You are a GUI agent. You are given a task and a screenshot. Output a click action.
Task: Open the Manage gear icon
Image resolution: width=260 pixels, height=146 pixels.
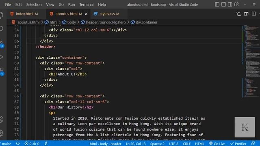pyautogui.click(x=1, y=133)
